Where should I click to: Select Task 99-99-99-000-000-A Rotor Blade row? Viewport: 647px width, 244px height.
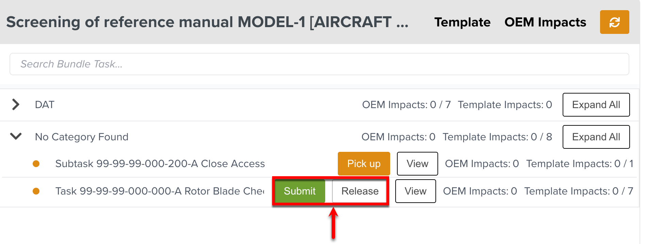pos(160,191)
